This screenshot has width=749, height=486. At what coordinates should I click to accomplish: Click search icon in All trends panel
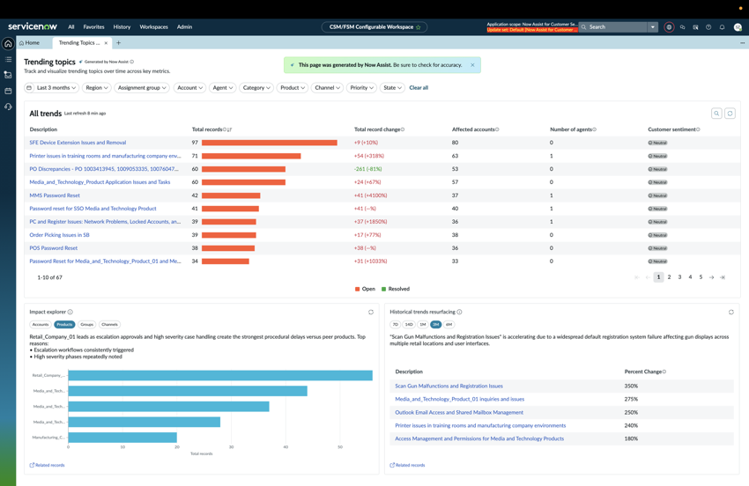pos(716,114)
